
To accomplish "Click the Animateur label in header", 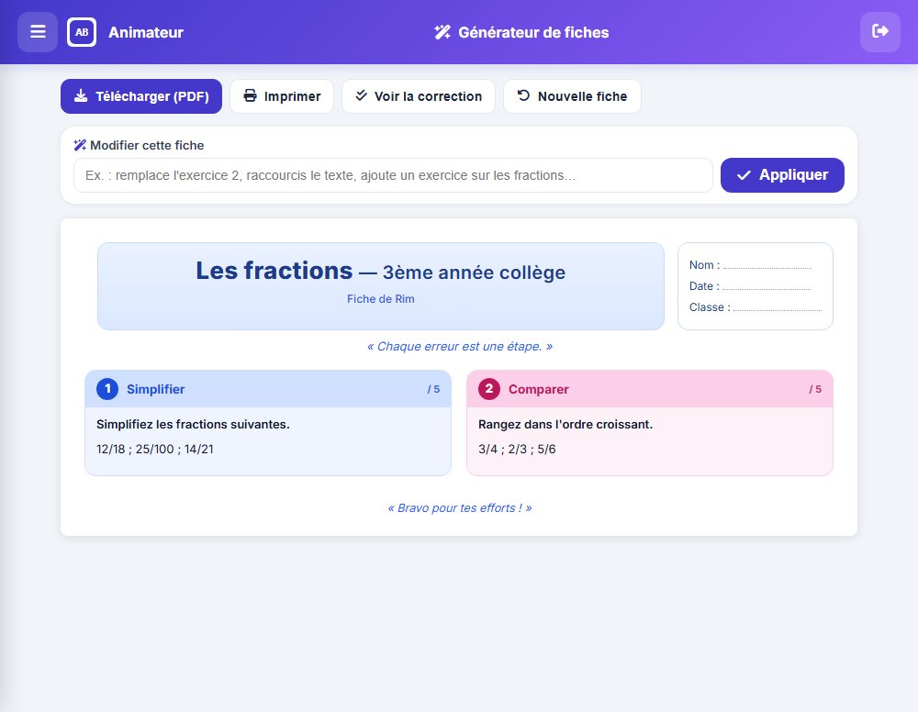I will 146,32.
